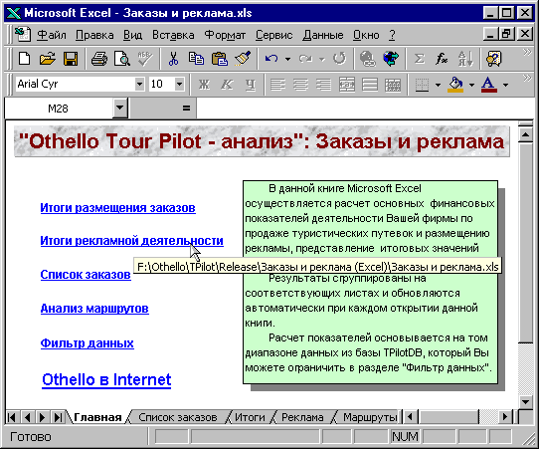Open the Вставка menu
This screenshot has width=539, height=449.
(x=173, y=35)
